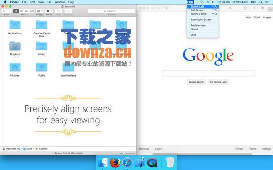The image size is (273, 170).
Task: Open the Dropbox folder
Action: (15, 46)
